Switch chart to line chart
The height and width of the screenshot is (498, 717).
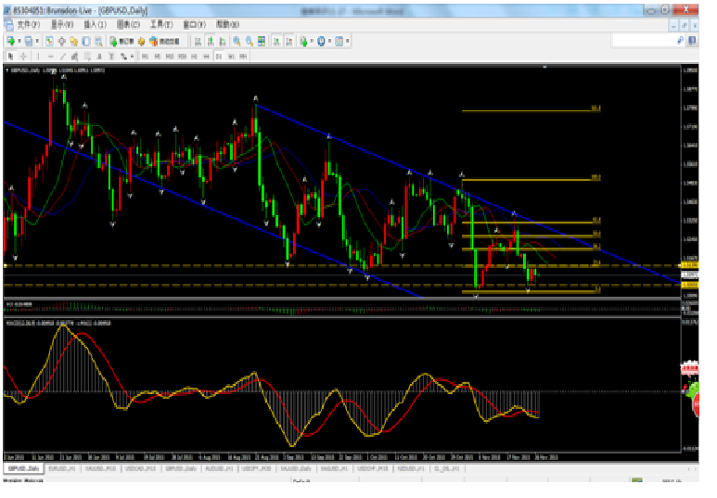pyautogui.click(x=223, y=41)
